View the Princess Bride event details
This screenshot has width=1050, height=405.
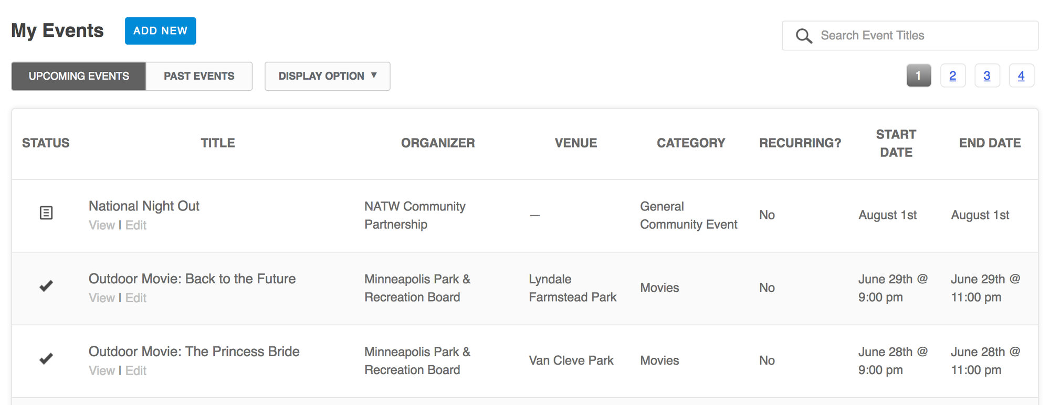point(102,370)
